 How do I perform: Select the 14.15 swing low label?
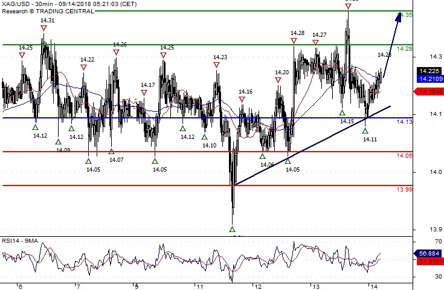tap(347, 121)
